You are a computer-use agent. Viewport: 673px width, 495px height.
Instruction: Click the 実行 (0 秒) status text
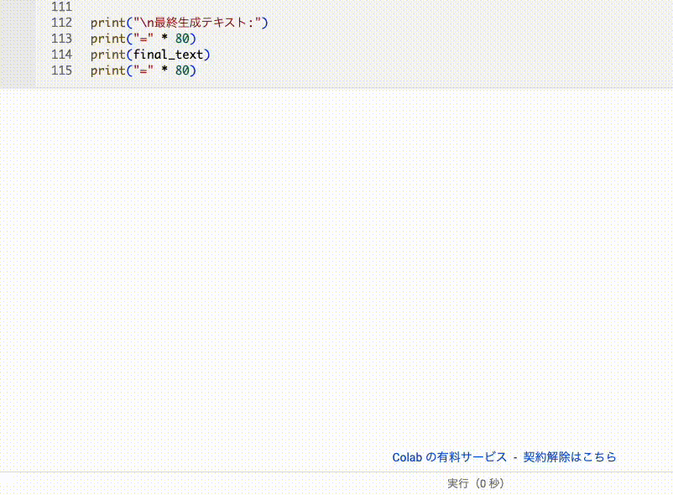point(476,484)
